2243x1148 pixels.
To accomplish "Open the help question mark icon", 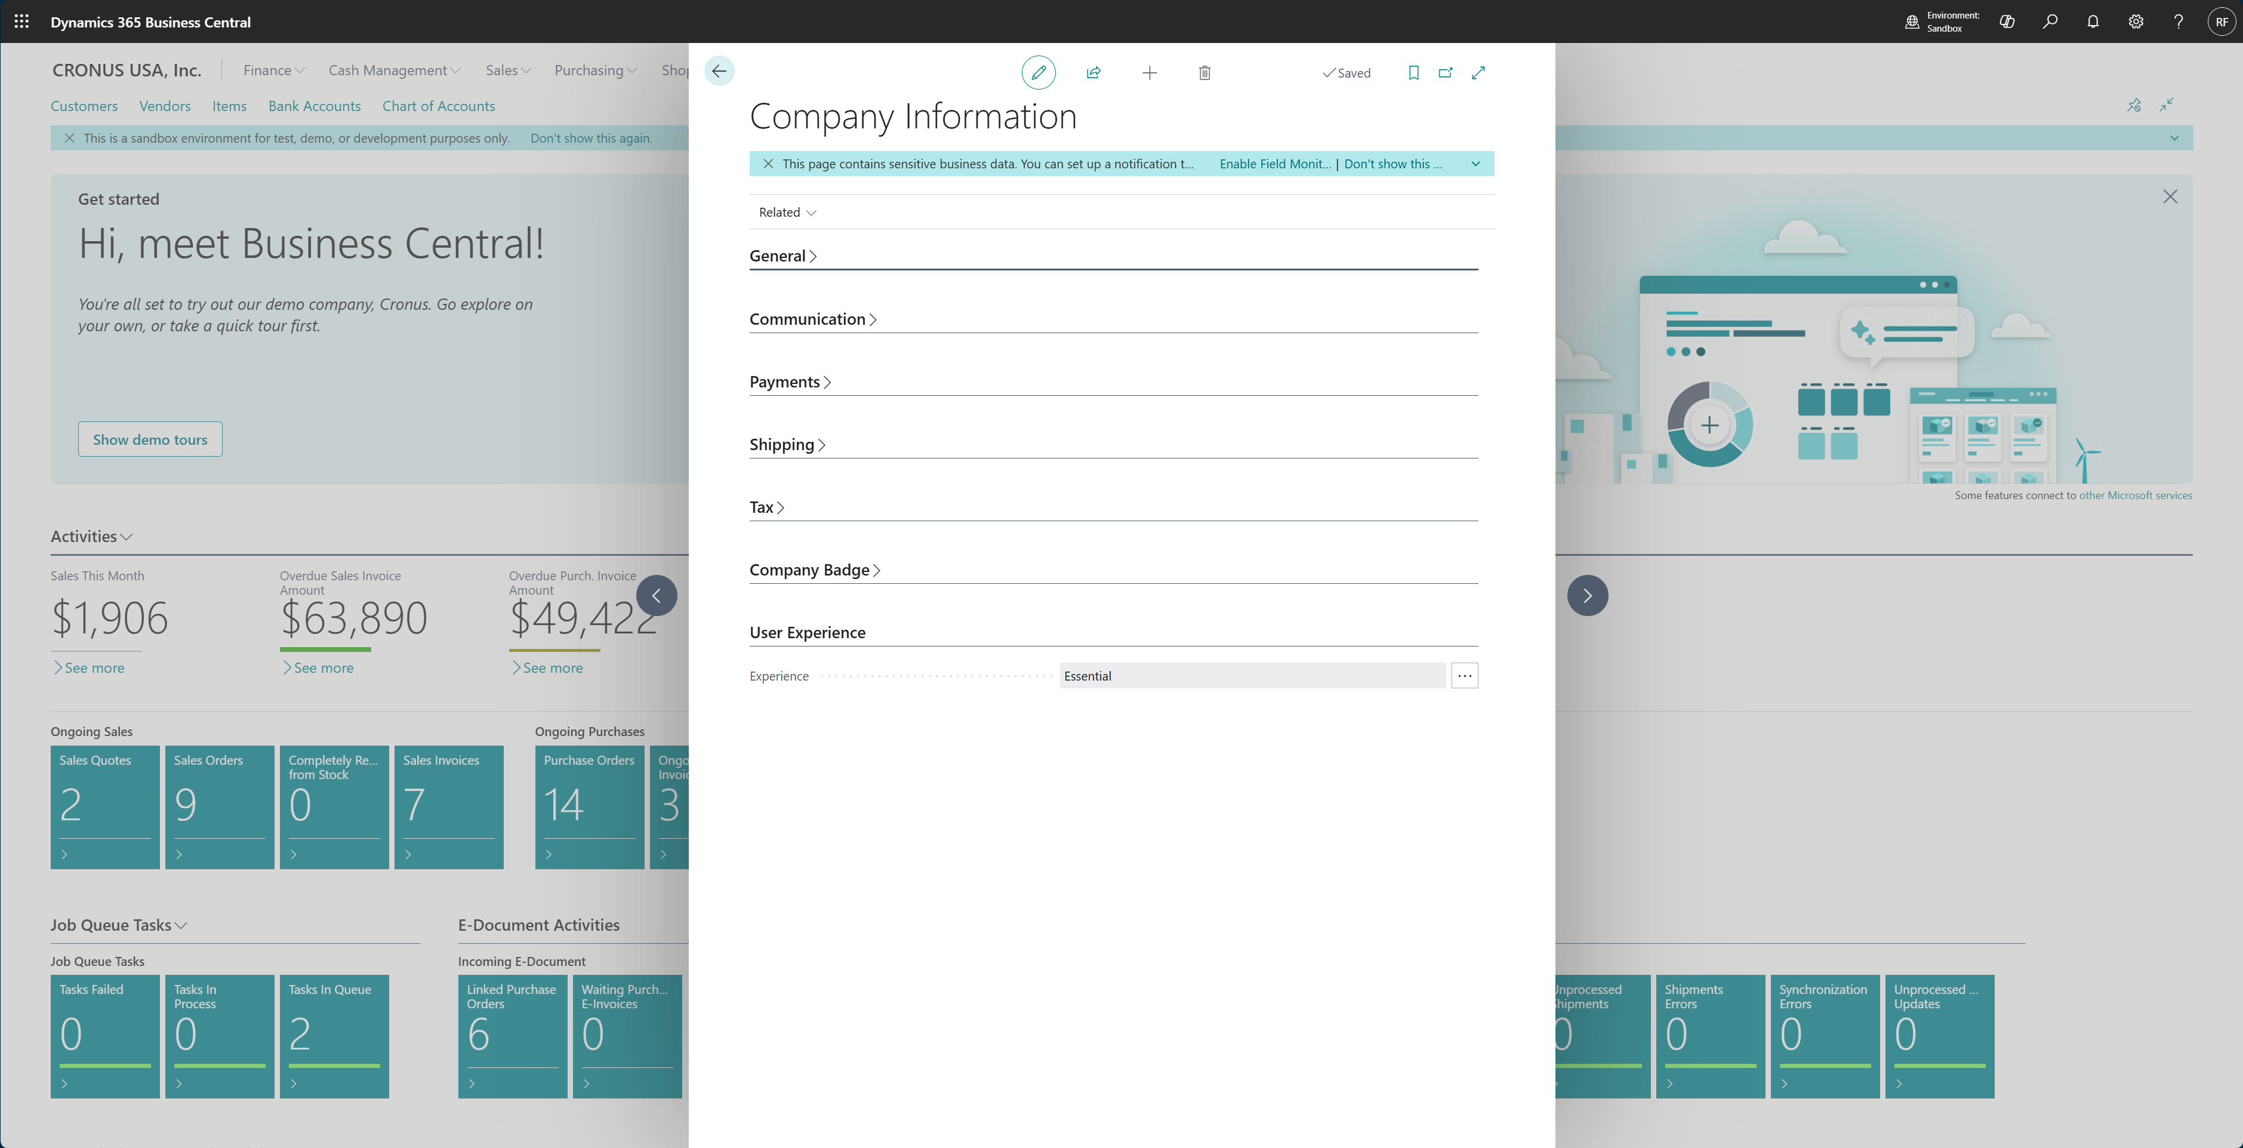I will point(2179,21).
